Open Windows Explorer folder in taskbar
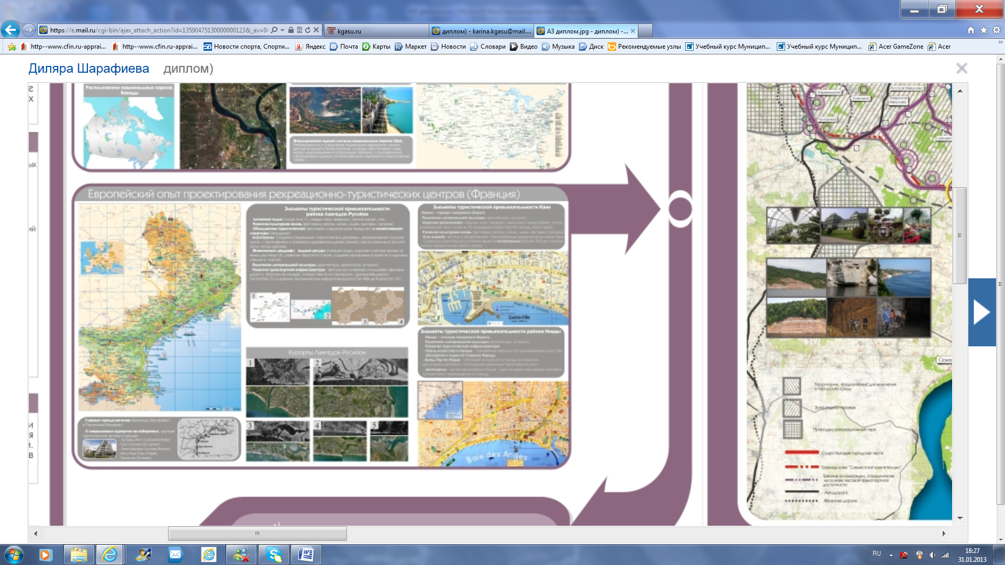 pyautogui.click(x=79, y=555)
